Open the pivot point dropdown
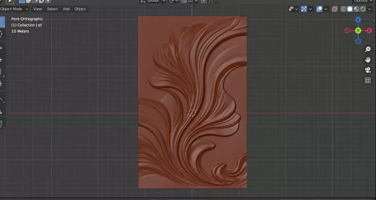Image resolution: width=376 pixels, height=200 pixels. click(x=174, y=1)
